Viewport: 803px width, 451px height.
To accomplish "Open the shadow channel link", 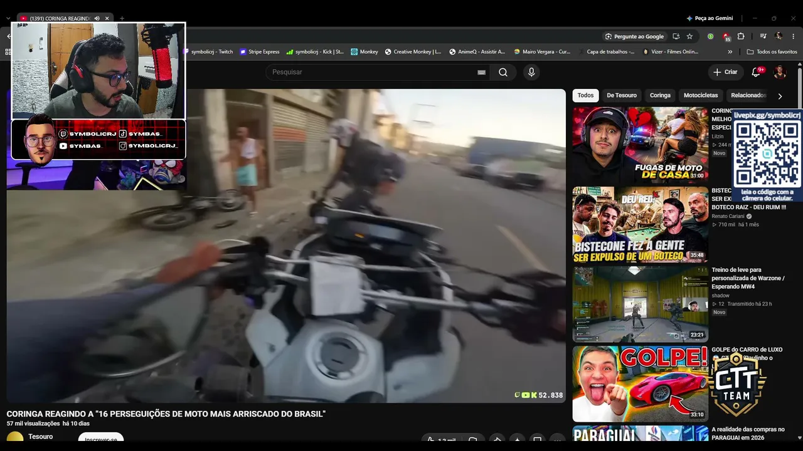I will [720, 296].
